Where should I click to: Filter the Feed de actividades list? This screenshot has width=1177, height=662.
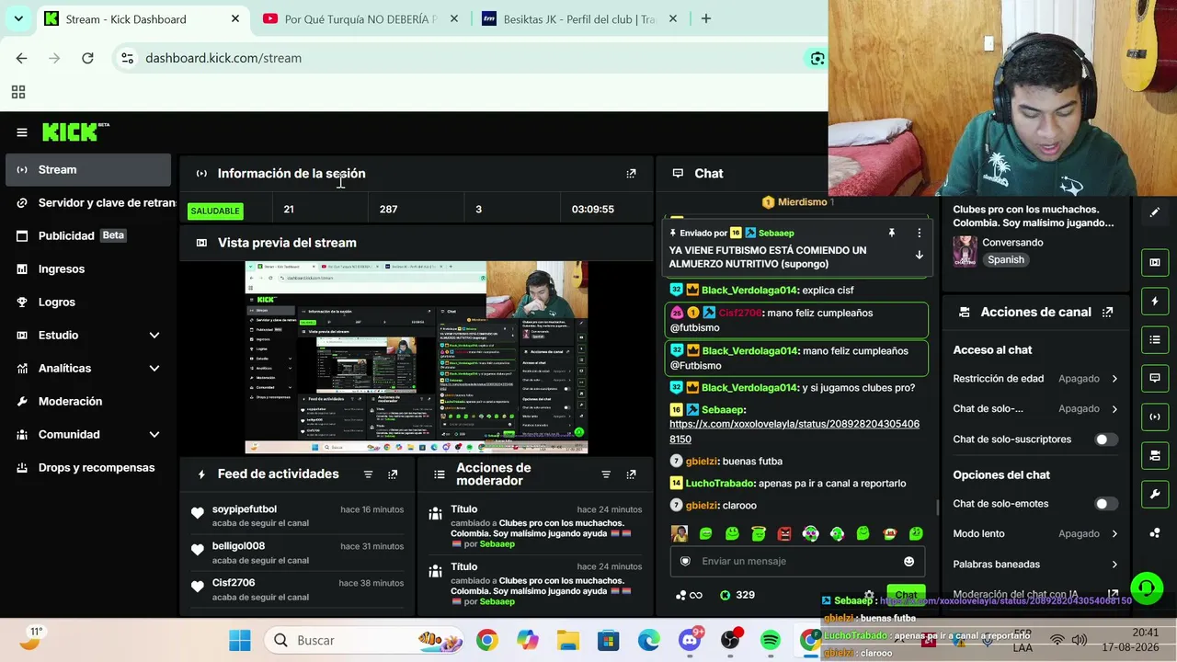coord(368,474)
